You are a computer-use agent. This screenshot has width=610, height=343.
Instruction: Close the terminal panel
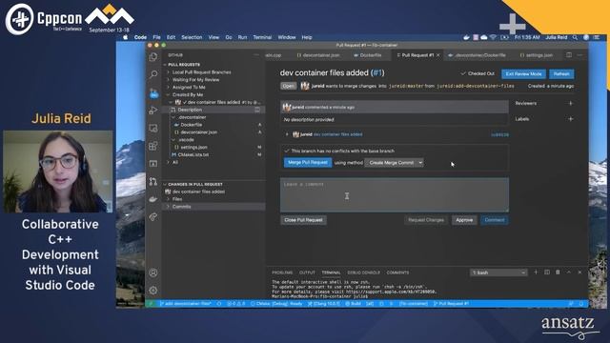tap(579, 272)
